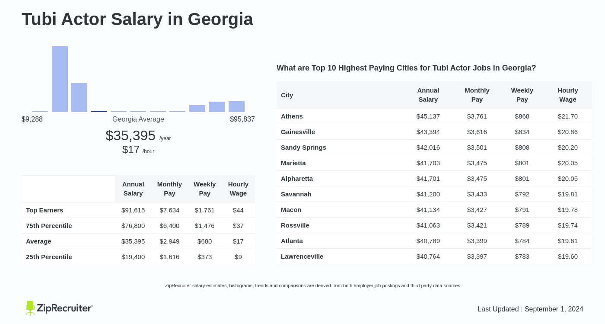This screenshot has width=605, height=324.
Task: Click the ZipRecruiter logo
Action: [59, 308]
